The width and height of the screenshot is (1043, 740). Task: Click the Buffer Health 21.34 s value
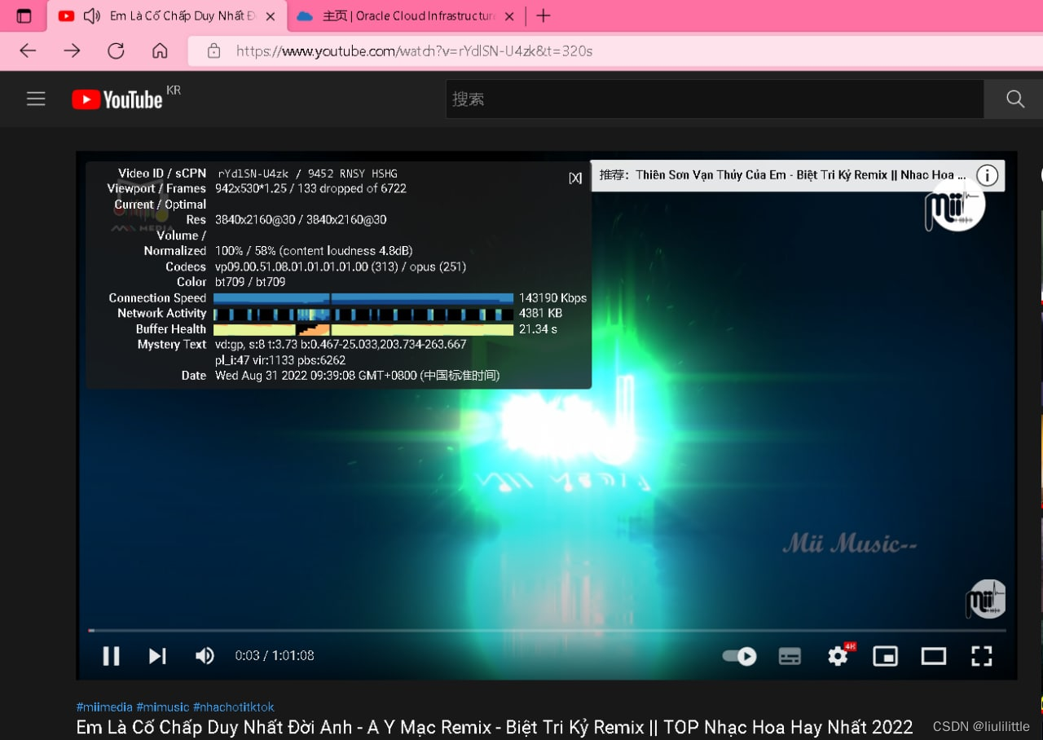pyautogui.click(x=538, y=328)
